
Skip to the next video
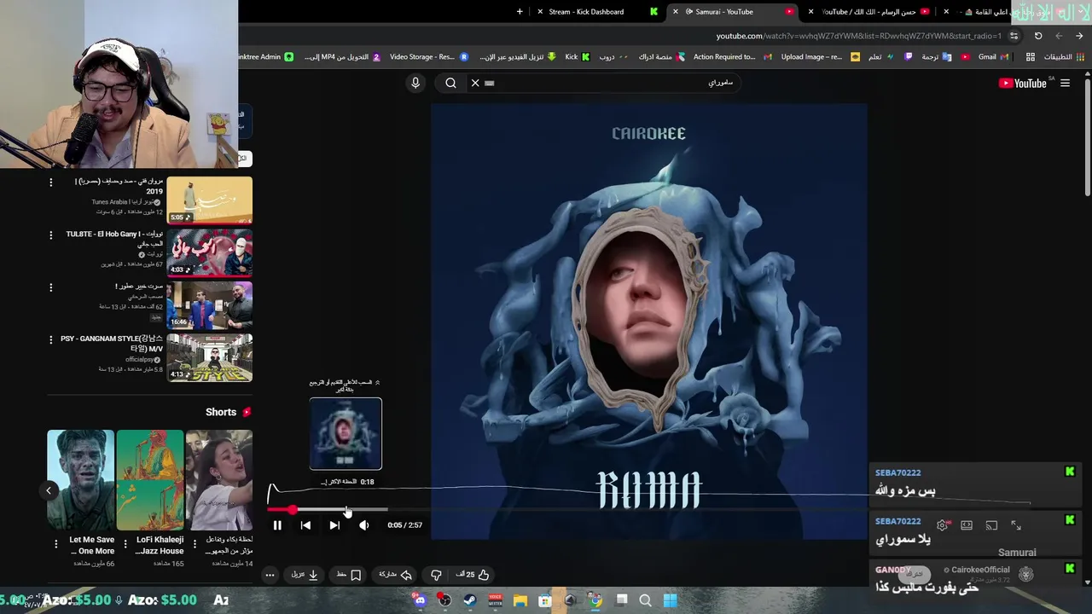334,525
